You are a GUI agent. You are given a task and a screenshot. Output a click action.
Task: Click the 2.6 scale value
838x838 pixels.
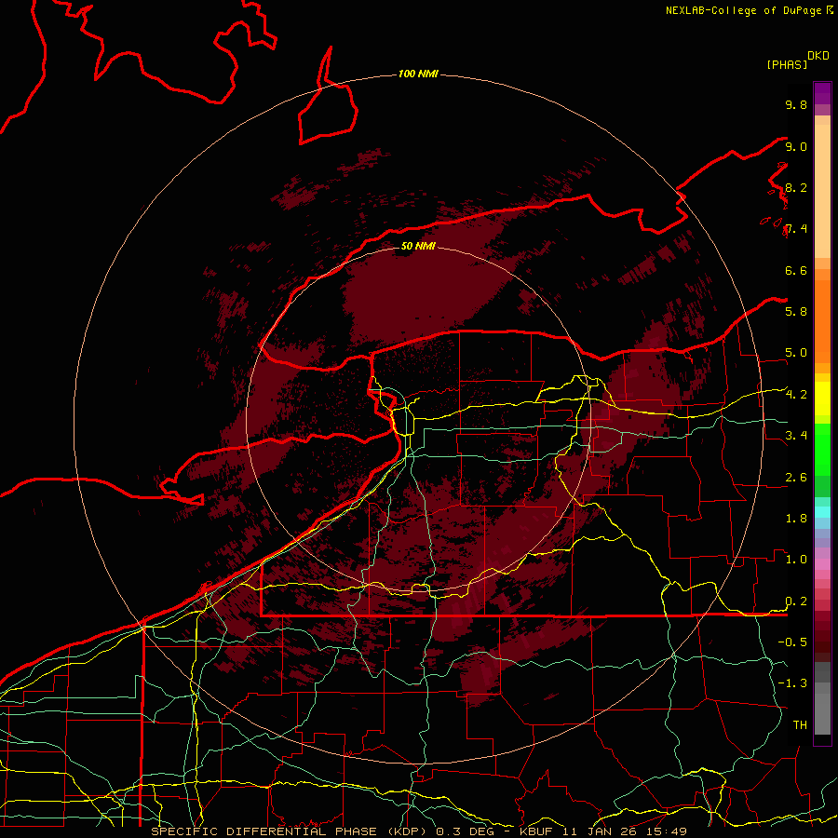click(x=796, y=478)
